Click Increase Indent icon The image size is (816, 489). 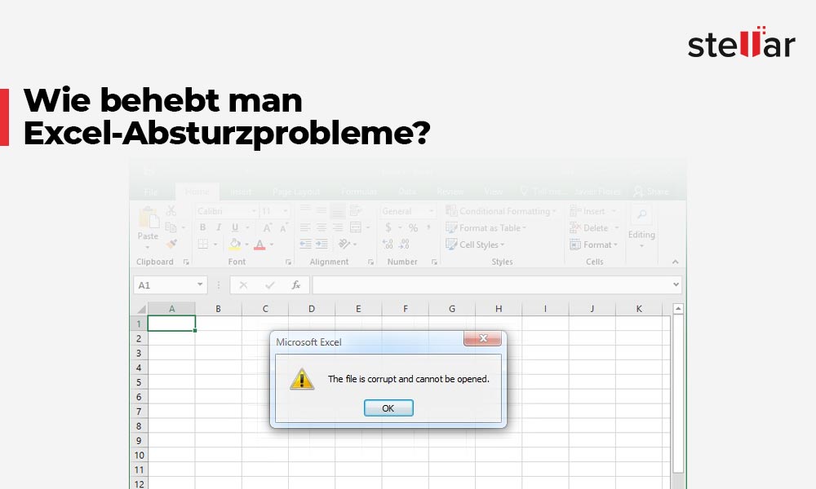tap(322, 244)
